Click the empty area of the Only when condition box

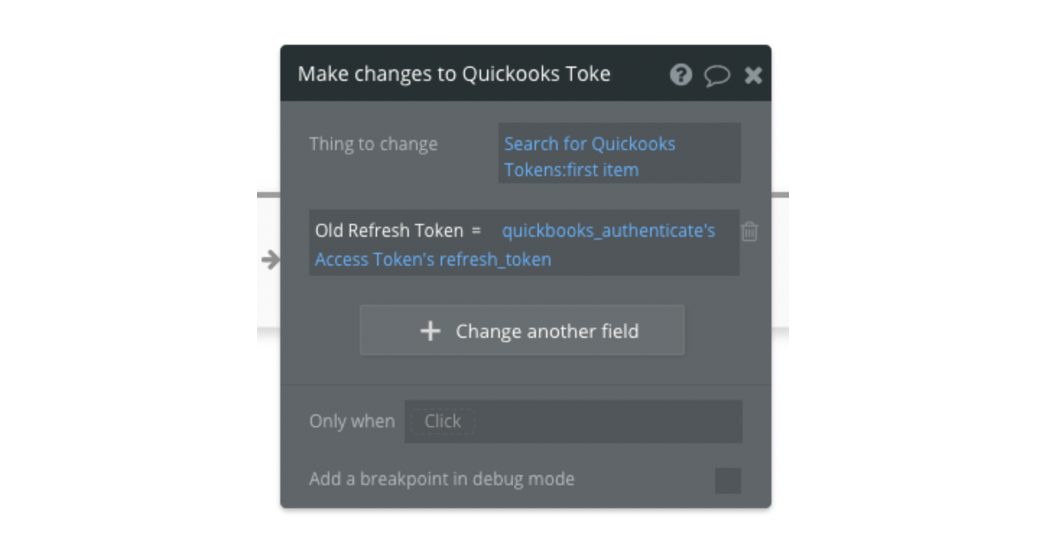pos(607,422)
